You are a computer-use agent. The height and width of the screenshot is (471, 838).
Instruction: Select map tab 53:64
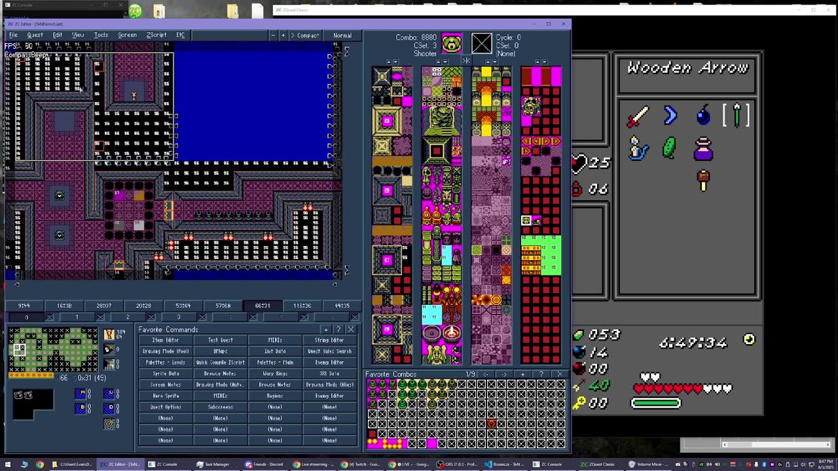(x=183, y=305)
